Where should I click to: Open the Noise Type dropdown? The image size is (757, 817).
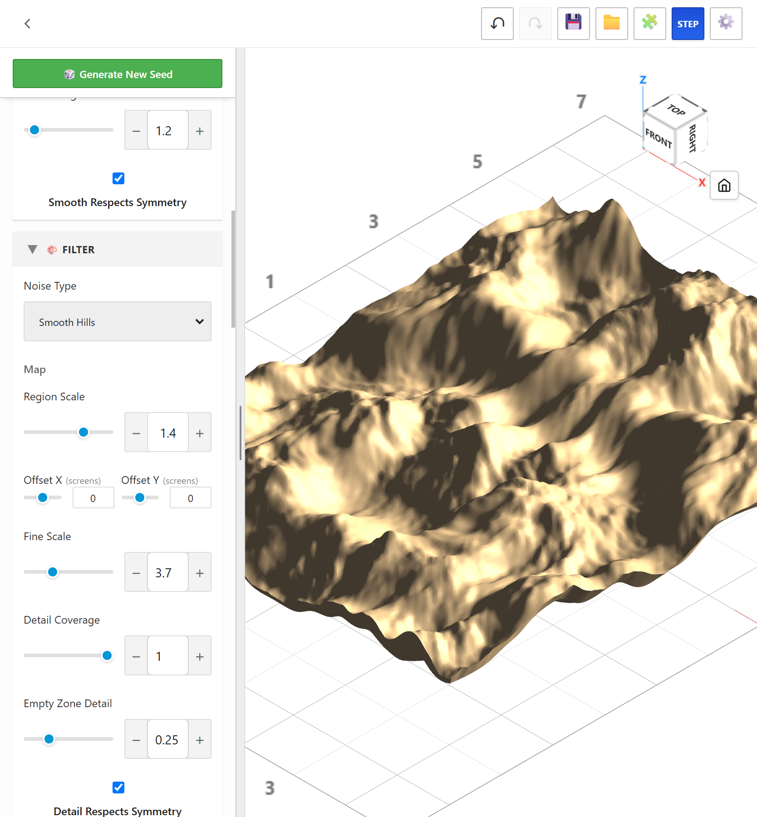(x=118, y=321)
